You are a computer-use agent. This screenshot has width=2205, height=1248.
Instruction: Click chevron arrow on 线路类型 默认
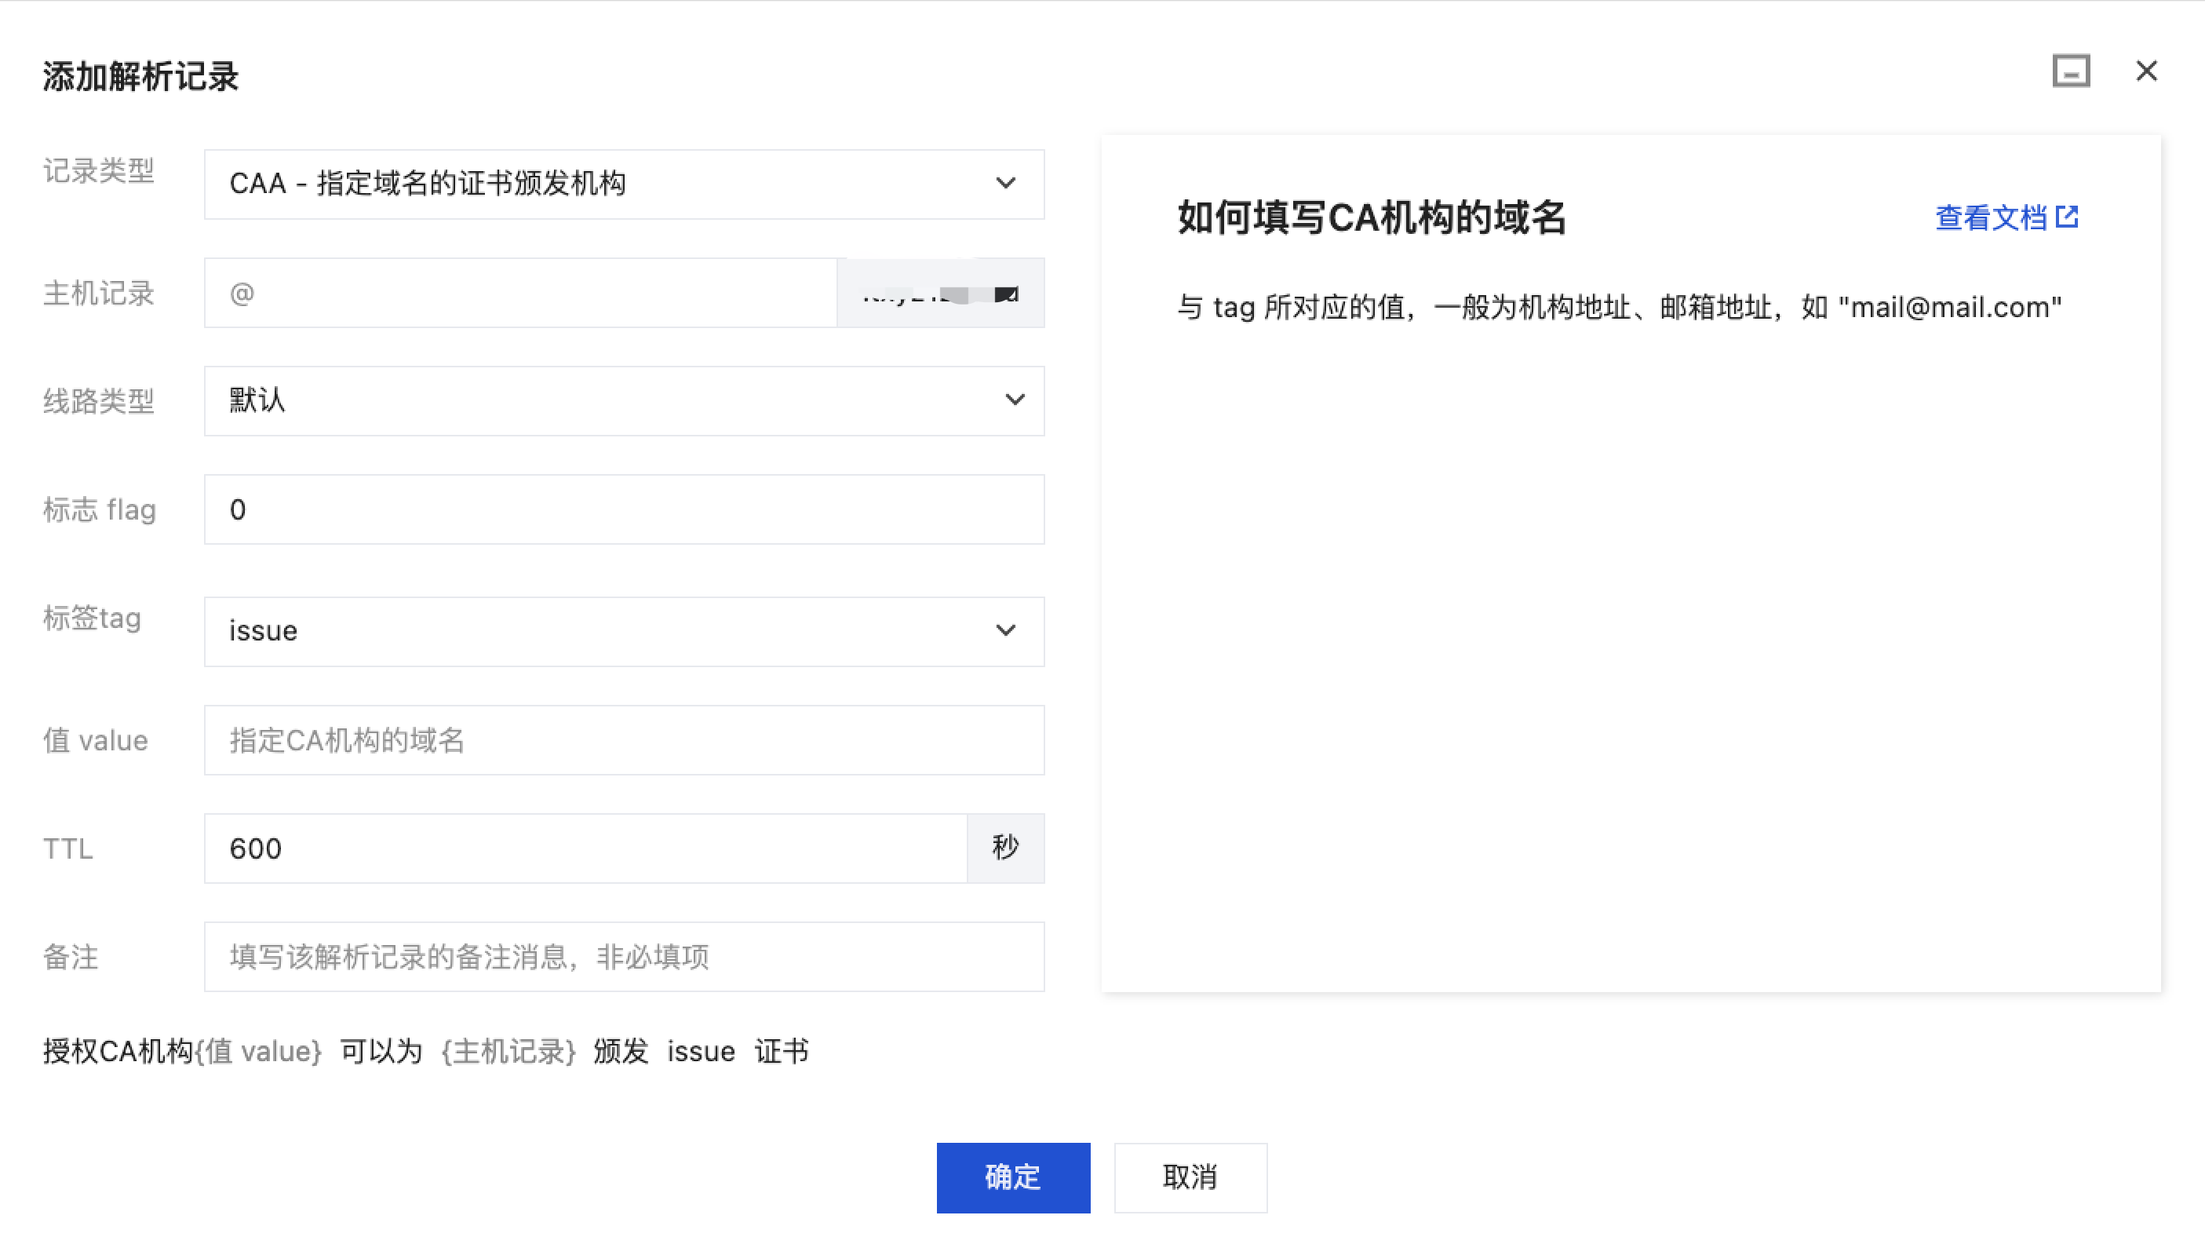1015,400
